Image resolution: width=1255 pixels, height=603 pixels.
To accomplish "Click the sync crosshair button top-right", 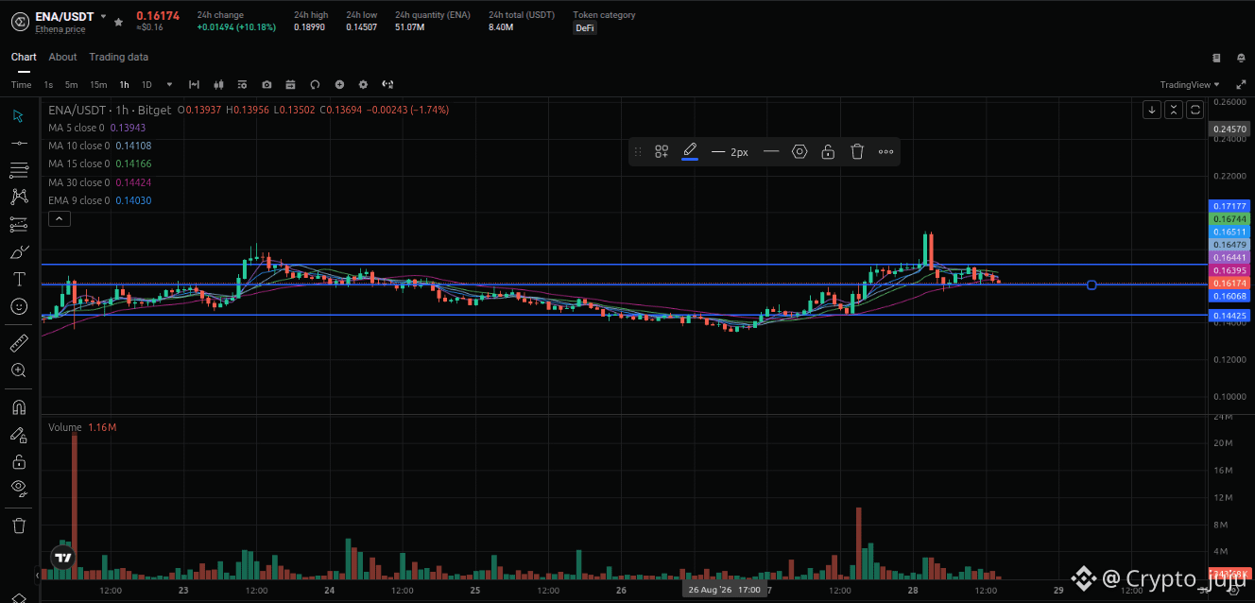I will 1195,110.
